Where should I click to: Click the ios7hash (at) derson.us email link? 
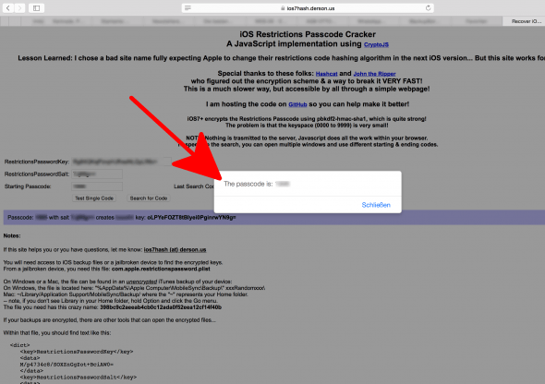click(175, 249)
